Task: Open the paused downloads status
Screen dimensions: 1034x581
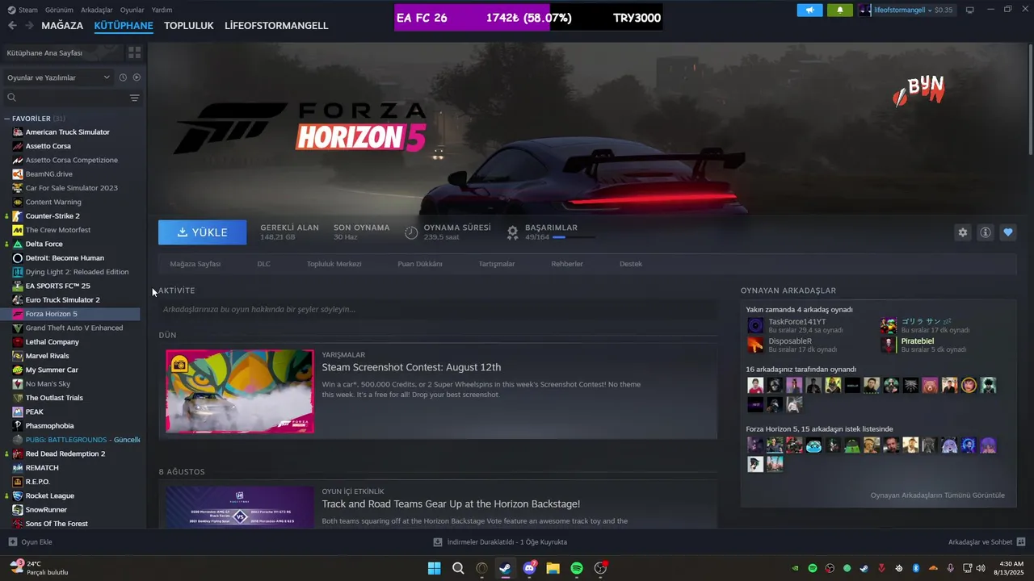Action: click(x=500, y=542)
